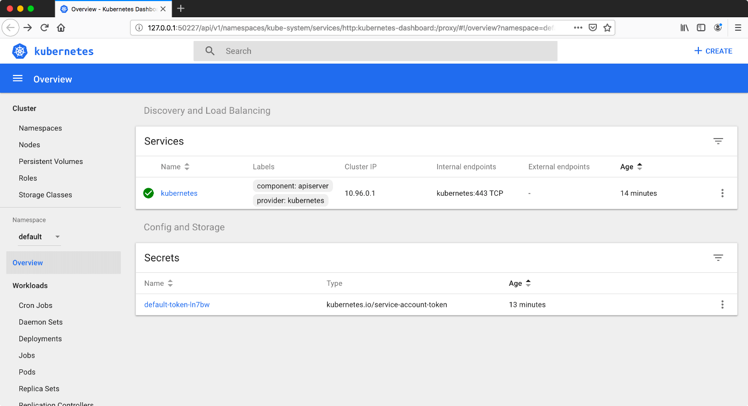The height and width of the screenshot is (406, 748).
Task: Click the green status check icon beside kubernetes
Action: click(148, 193)
